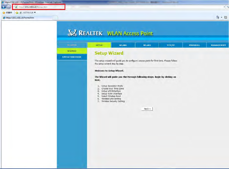Click the 'WLAN Access Point' banner title

click(130, 33)
